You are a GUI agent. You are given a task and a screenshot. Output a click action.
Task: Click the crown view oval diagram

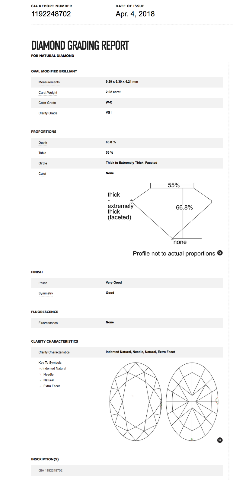pos(136,401)
